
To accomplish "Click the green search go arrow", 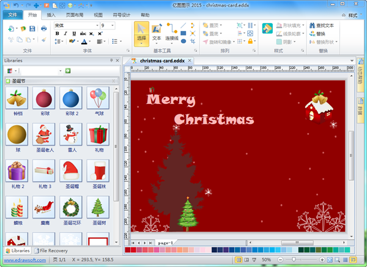I will coord(68,71).
